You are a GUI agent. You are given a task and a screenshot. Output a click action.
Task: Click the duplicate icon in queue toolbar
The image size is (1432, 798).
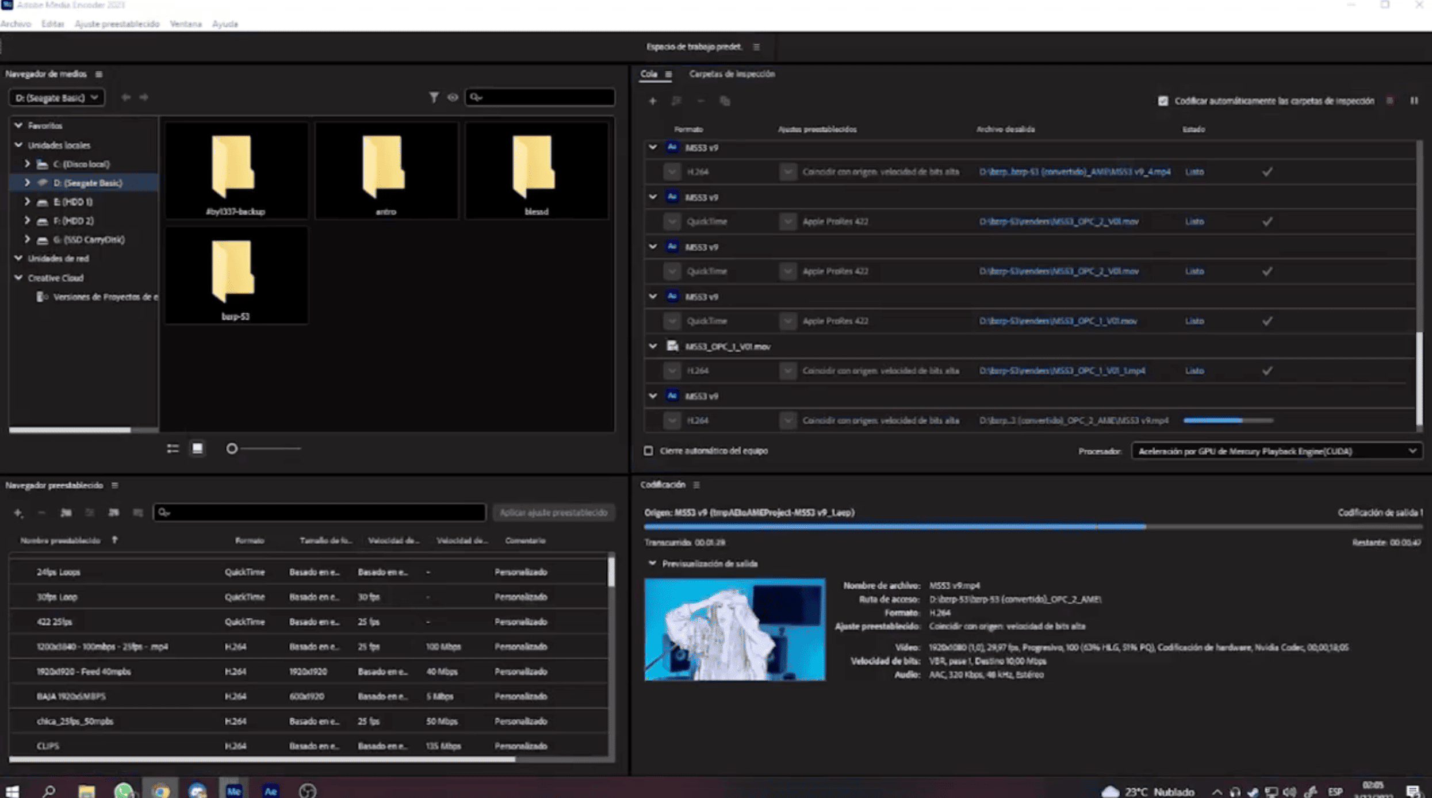click(x=725, y=101)
